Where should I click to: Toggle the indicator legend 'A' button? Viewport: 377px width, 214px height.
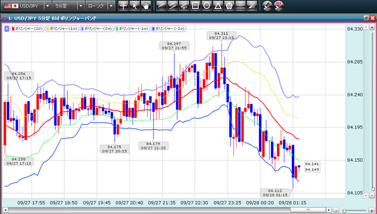7,29
